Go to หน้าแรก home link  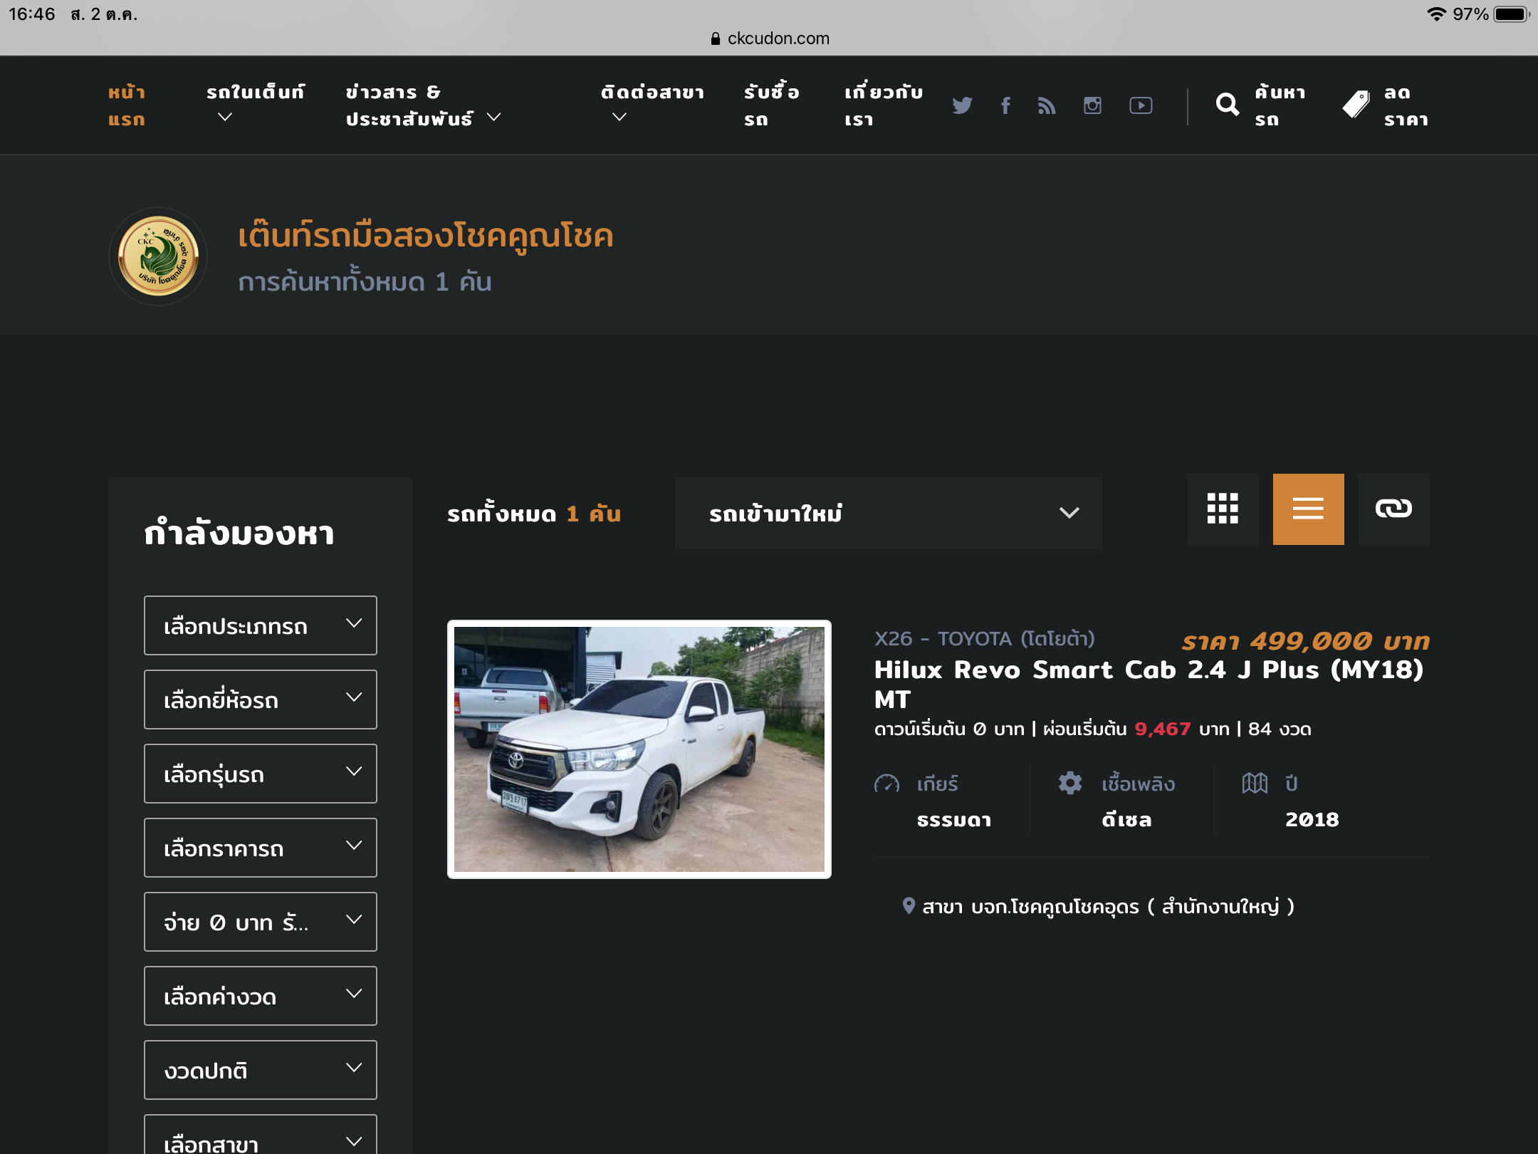pyautogui.click(x=127, y=105)
